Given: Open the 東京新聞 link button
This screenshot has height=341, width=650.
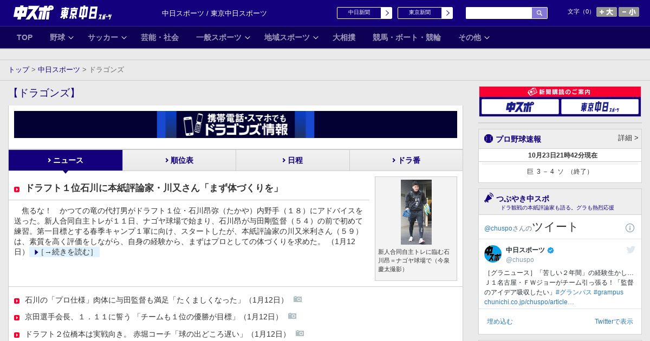Looking at the screenshot, I should coord(419,13).
